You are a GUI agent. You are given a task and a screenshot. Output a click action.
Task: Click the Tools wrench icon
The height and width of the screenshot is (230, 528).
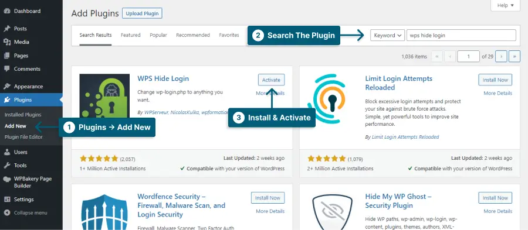[6, 166]
